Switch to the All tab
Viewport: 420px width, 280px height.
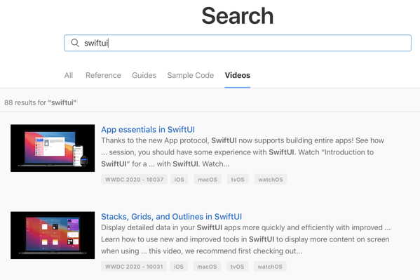69,75
